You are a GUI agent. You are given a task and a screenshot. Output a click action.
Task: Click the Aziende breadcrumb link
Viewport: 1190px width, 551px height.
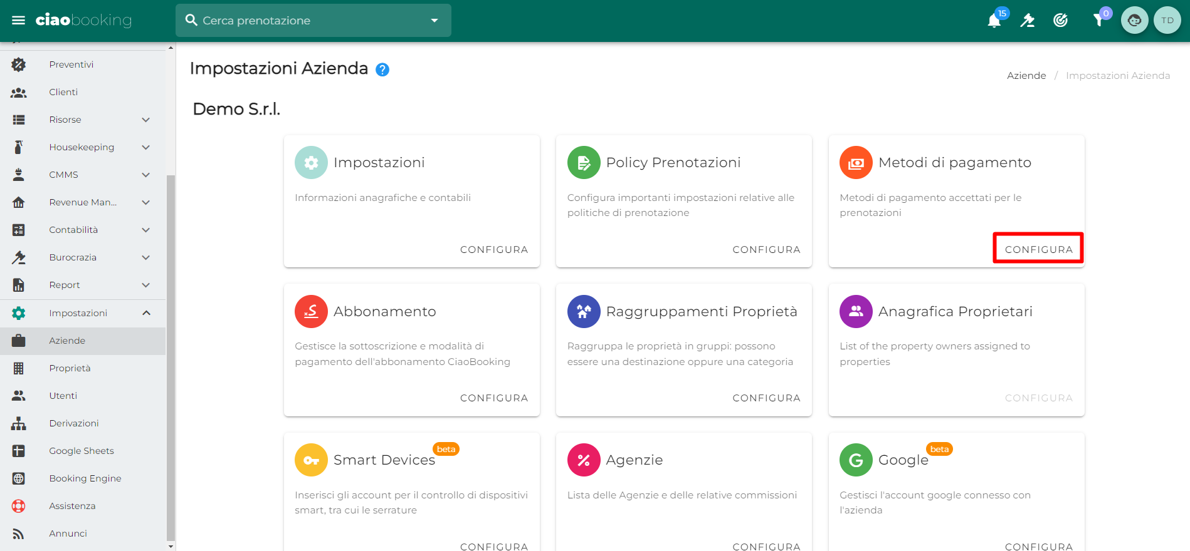pos(1026,76)
